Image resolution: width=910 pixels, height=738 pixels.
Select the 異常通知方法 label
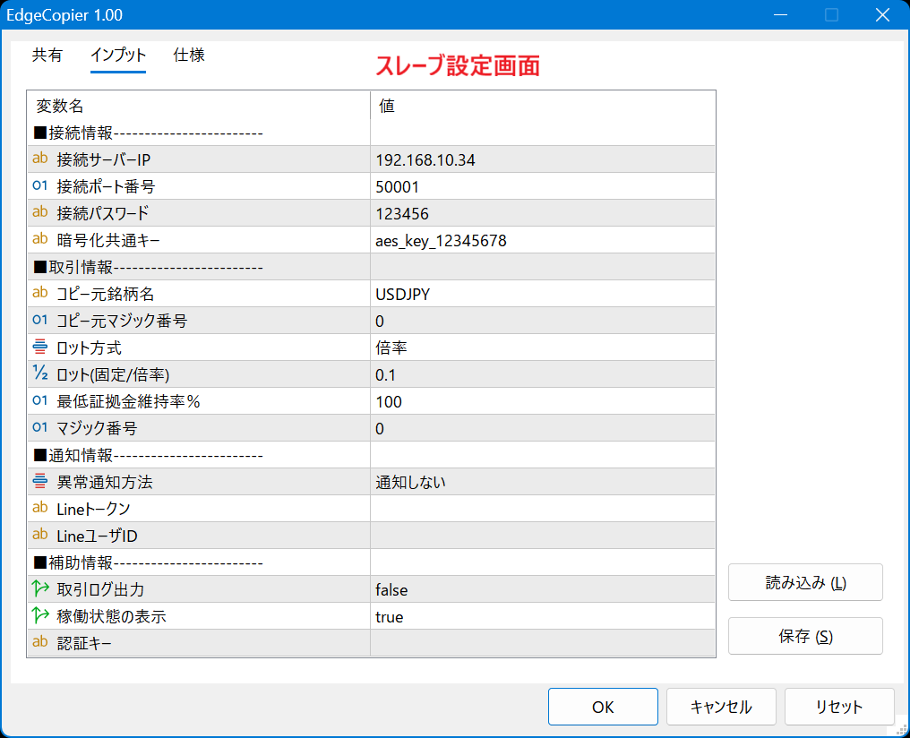(105, 482)
